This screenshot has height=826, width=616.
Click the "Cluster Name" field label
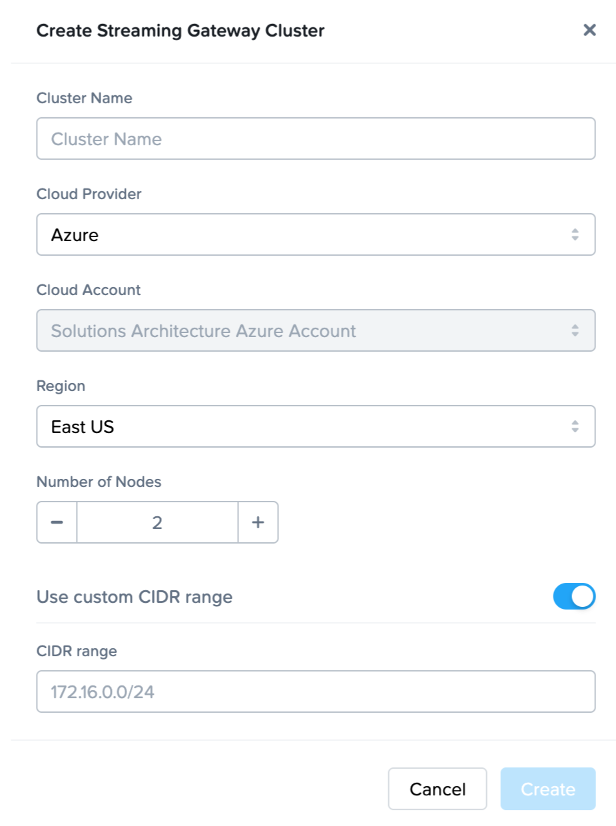point(84,98)
